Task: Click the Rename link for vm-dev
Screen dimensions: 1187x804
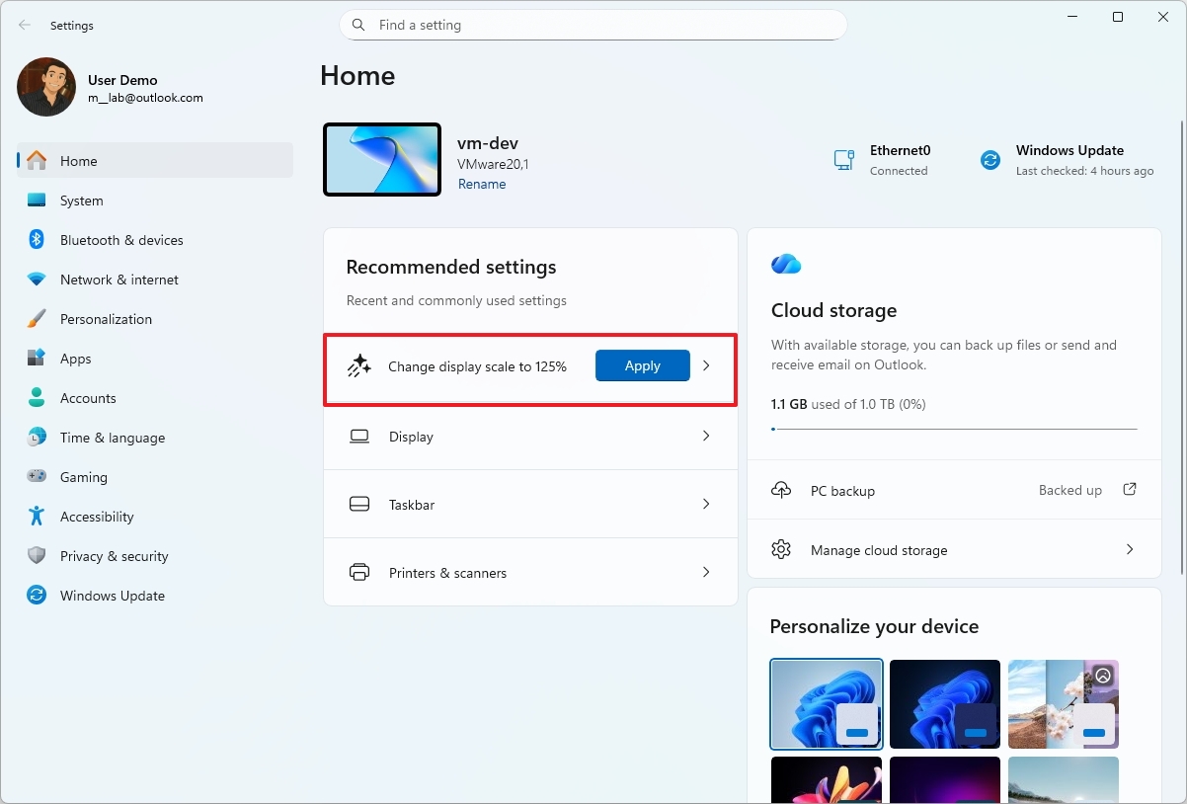Action: (482, 184)
